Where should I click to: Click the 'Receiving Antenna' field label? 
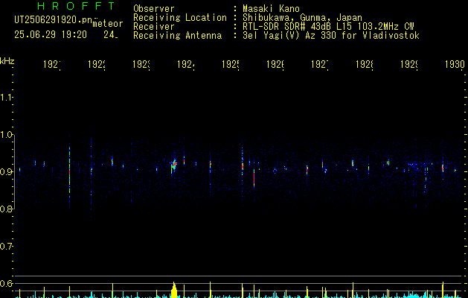177,36
